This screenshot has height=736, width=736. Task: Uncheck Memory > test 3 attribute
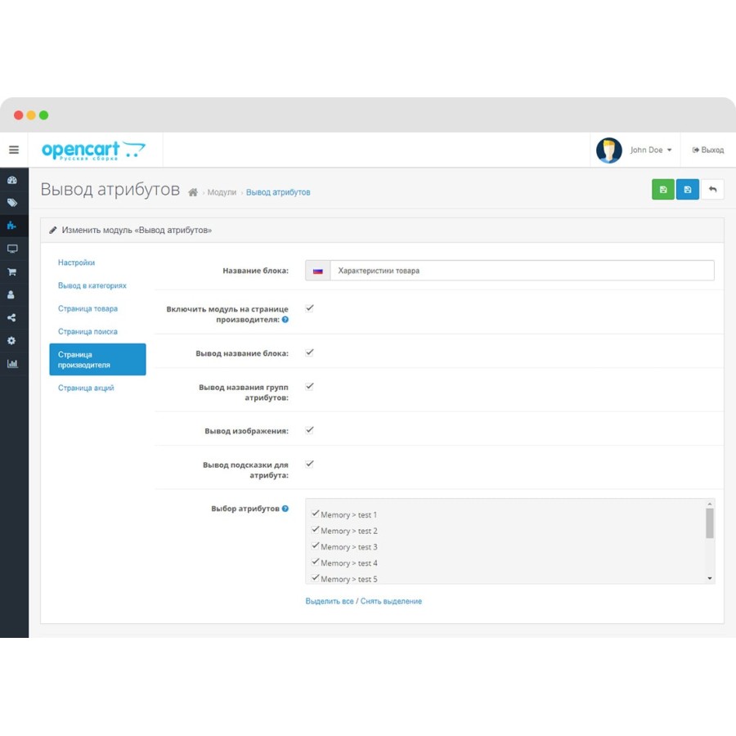point(316,546)
